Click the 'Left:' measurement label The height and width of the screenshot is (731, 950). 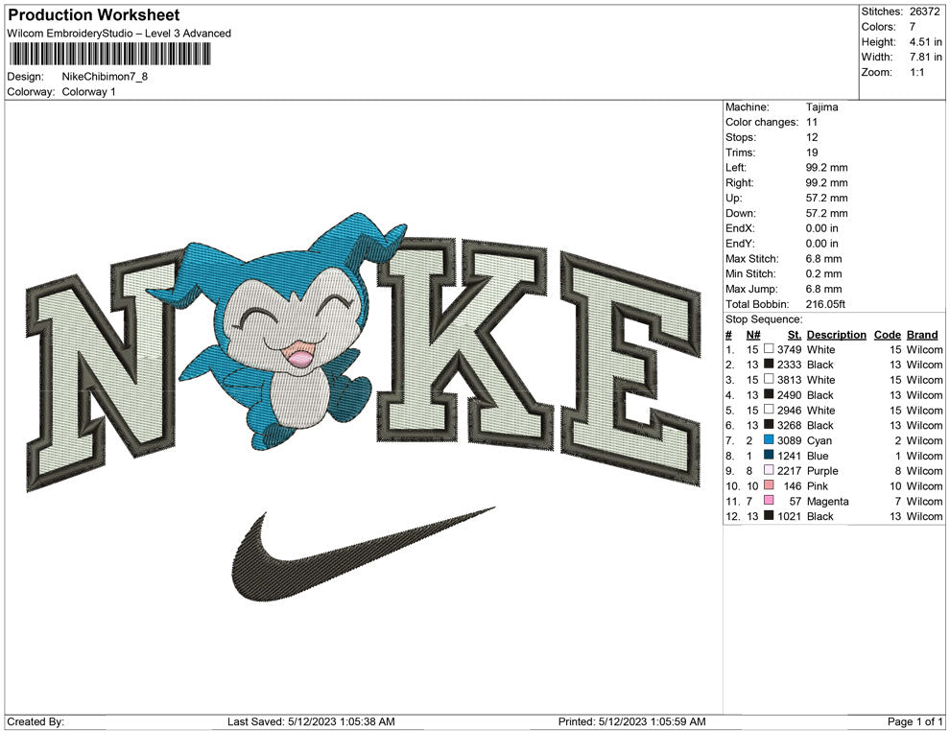[x=736, y=168]
